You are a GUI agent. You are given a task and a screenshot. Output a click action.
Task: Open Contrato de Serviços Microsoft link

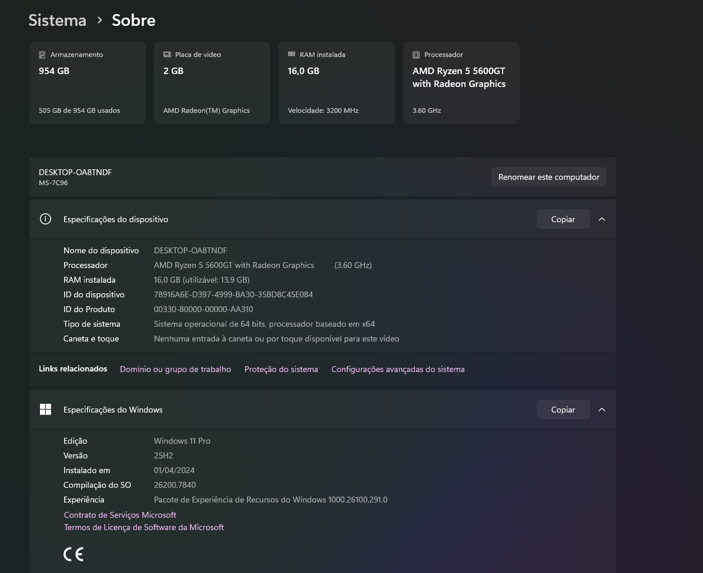coord(120,515)
